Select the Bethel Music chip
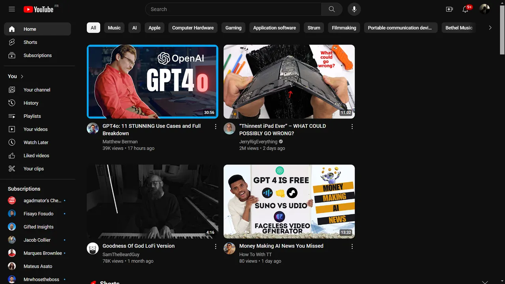 click(x=459, y=28)
